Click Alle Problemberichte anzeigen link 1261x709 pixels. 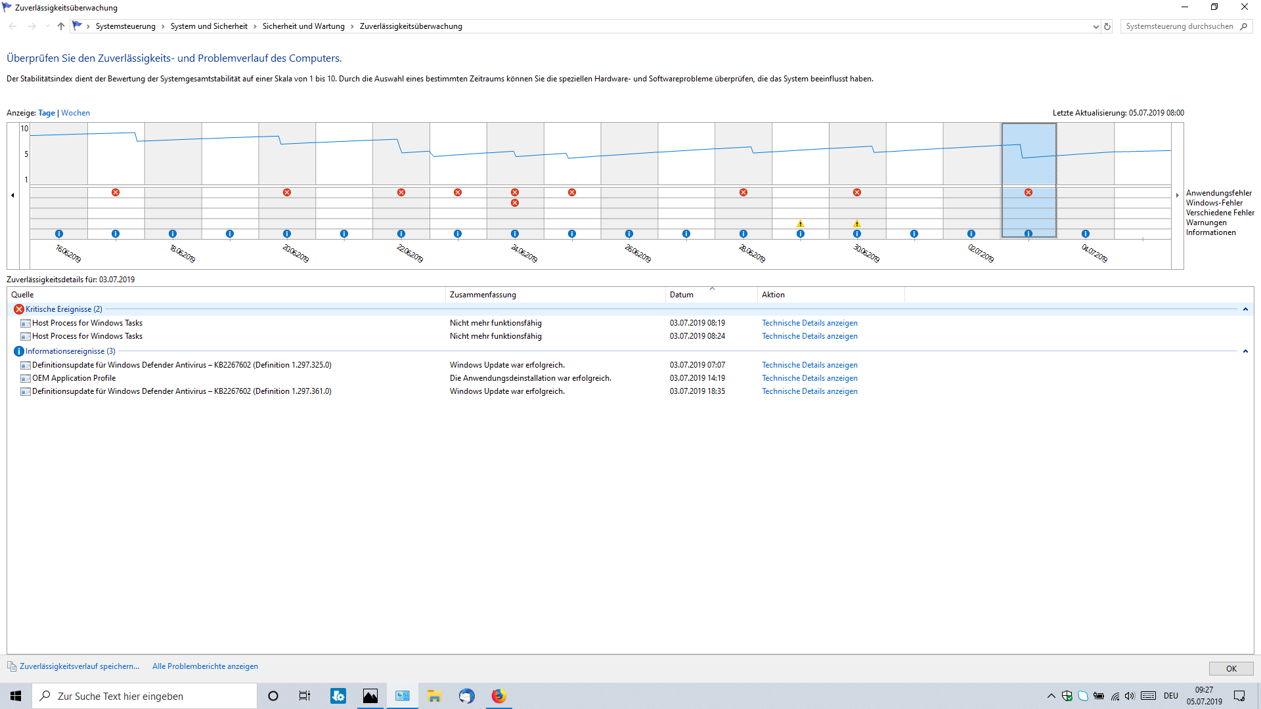205,666
